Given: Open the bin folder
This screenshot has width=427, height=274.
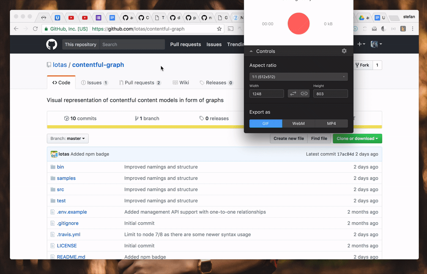Looking at the screenshot, I should point(60,167).
